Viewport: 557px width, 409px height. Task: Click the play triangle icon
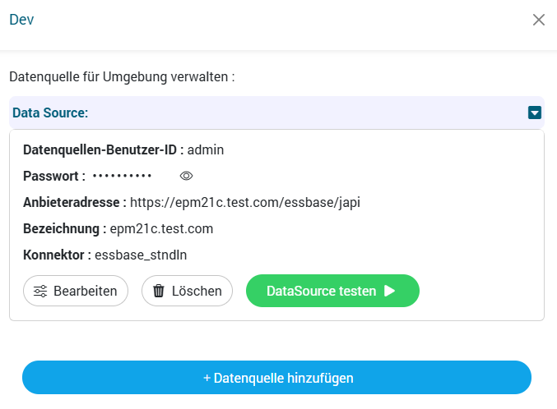pyautogui.click(x=390, y=291)
